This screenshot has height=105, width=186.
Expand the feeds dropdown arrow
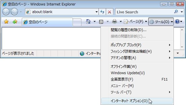[108, 22]
